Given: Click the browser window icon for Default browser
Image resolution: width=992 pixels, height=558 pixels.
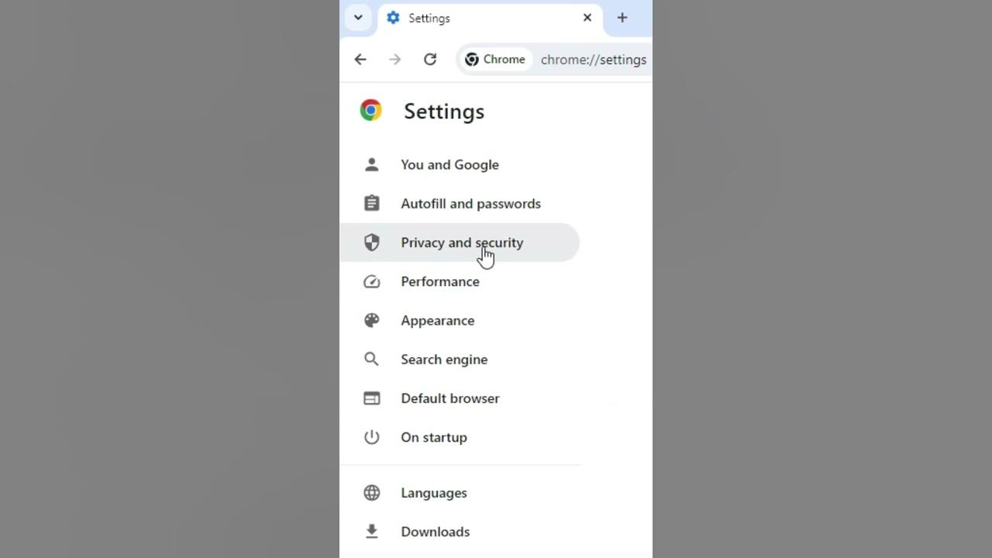Looking at the screenshot, I should coord(372,398).
